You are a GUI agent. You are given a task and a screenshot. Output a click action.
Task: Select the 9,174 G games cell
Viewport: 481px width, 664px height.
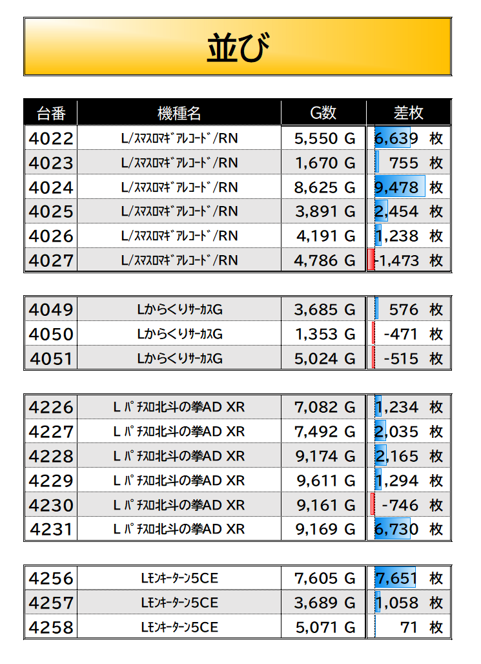point(323,456)
